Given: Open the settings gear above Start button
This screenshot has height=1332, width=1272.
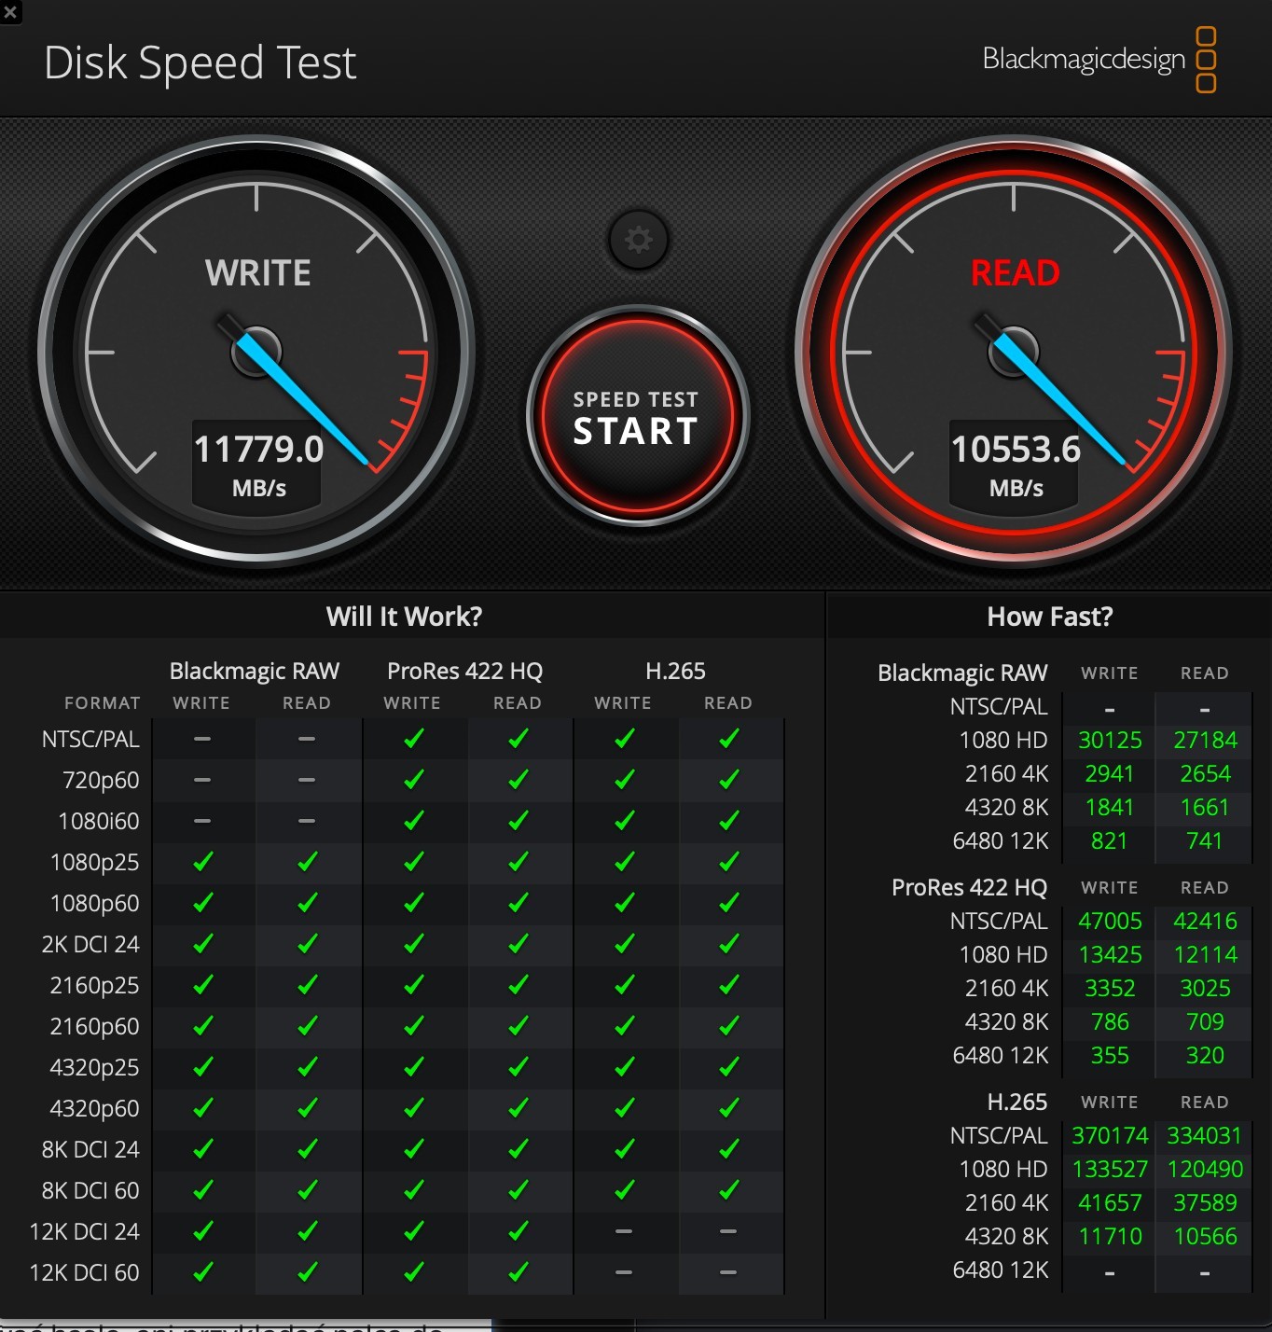Looking at the screenshot, I should click(x=638, y=240).
